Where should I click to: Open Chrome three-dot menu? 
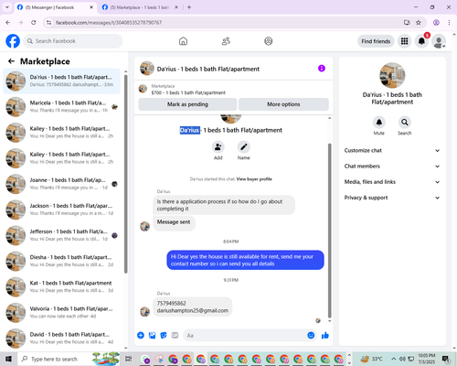coord(449,23)
